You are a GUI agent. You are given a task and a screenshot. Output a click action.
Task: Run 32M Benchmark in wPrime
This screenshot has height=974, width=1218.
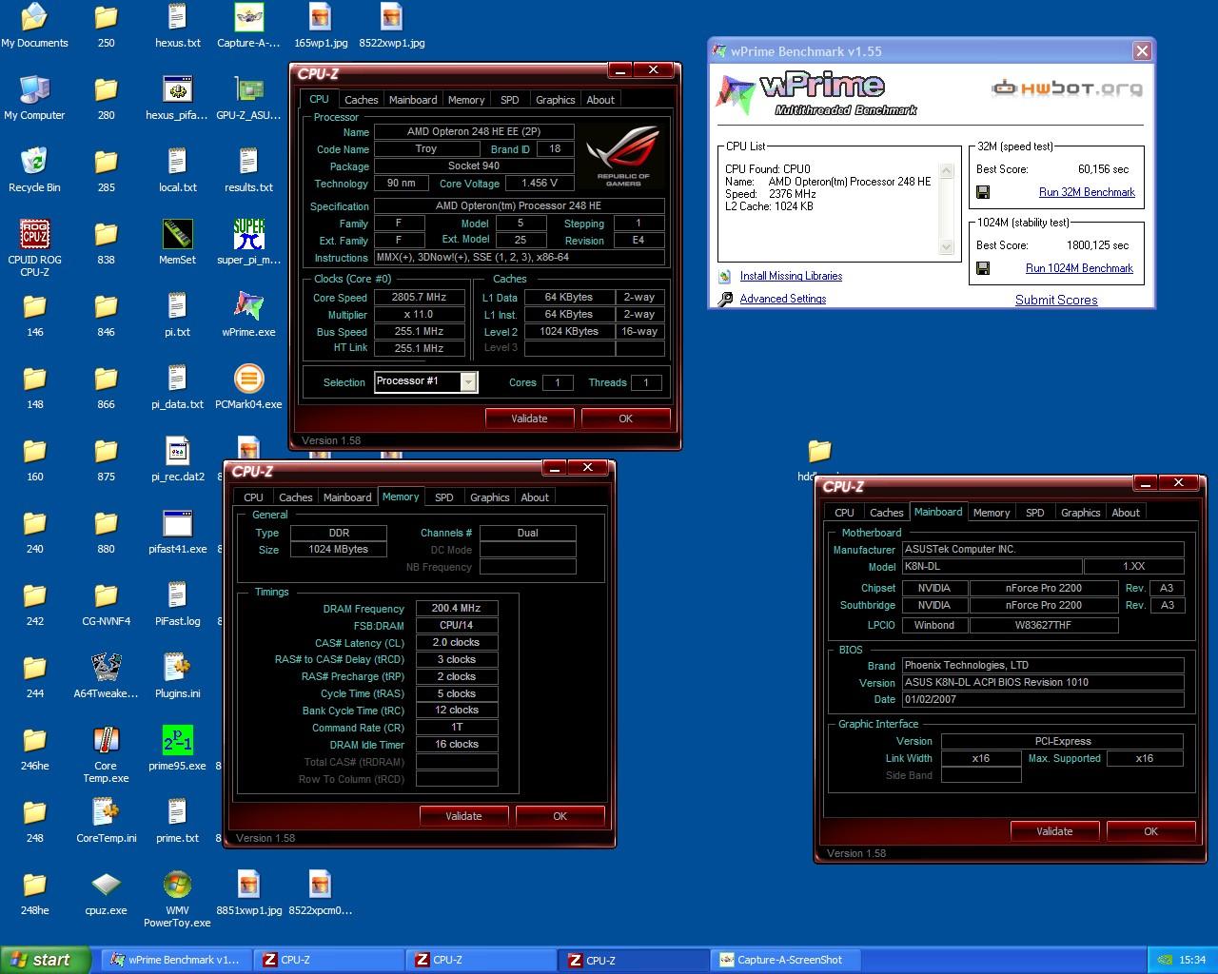click(1087, 192)
